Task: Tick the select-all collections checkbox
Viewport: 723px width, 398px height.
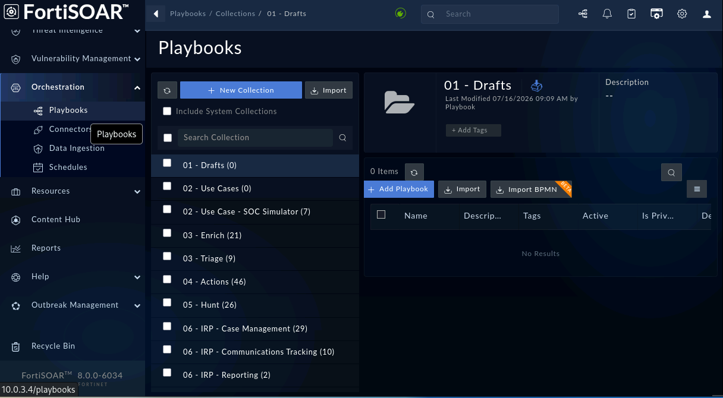Action: click(168, 138)
